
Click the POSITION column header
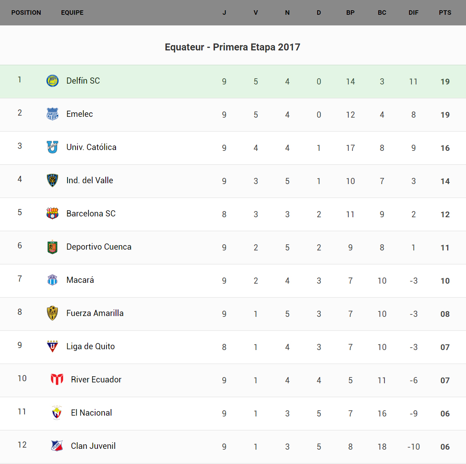tap(26, 13)
